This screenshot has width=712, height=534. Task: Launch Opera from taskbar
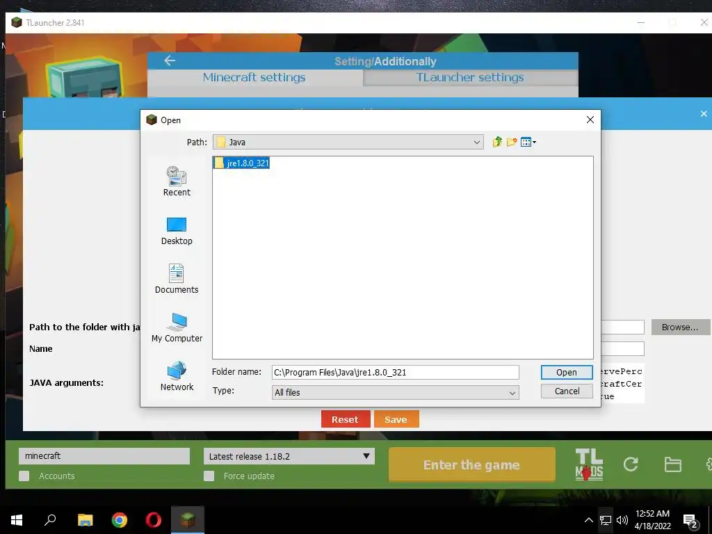[154, 520]
